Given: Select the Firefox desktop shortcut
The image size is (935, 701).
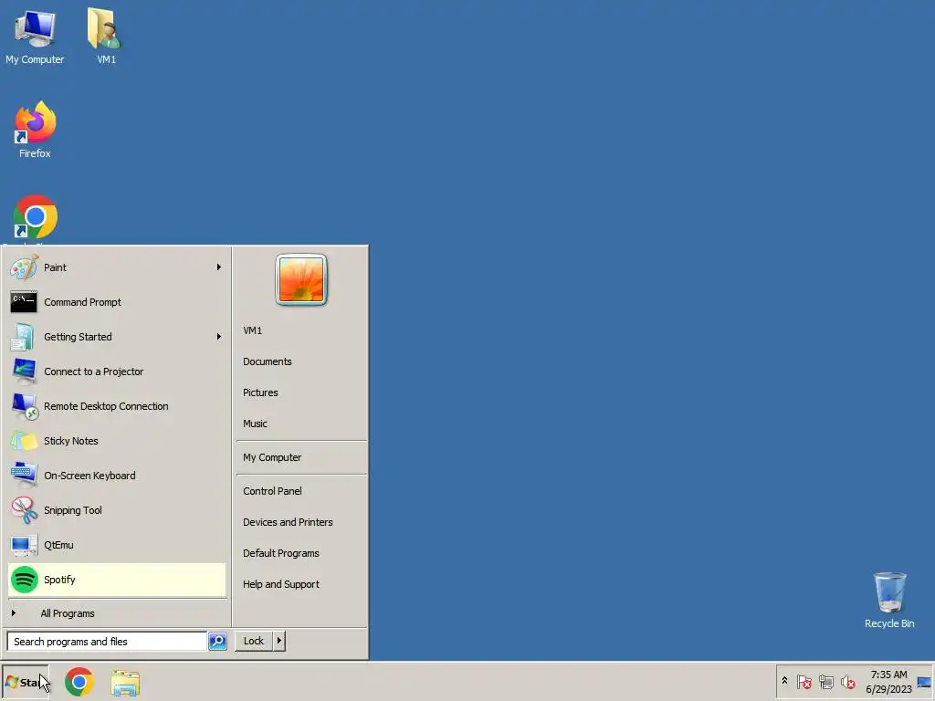Looking at the screenshot, I should coord(35,130).
